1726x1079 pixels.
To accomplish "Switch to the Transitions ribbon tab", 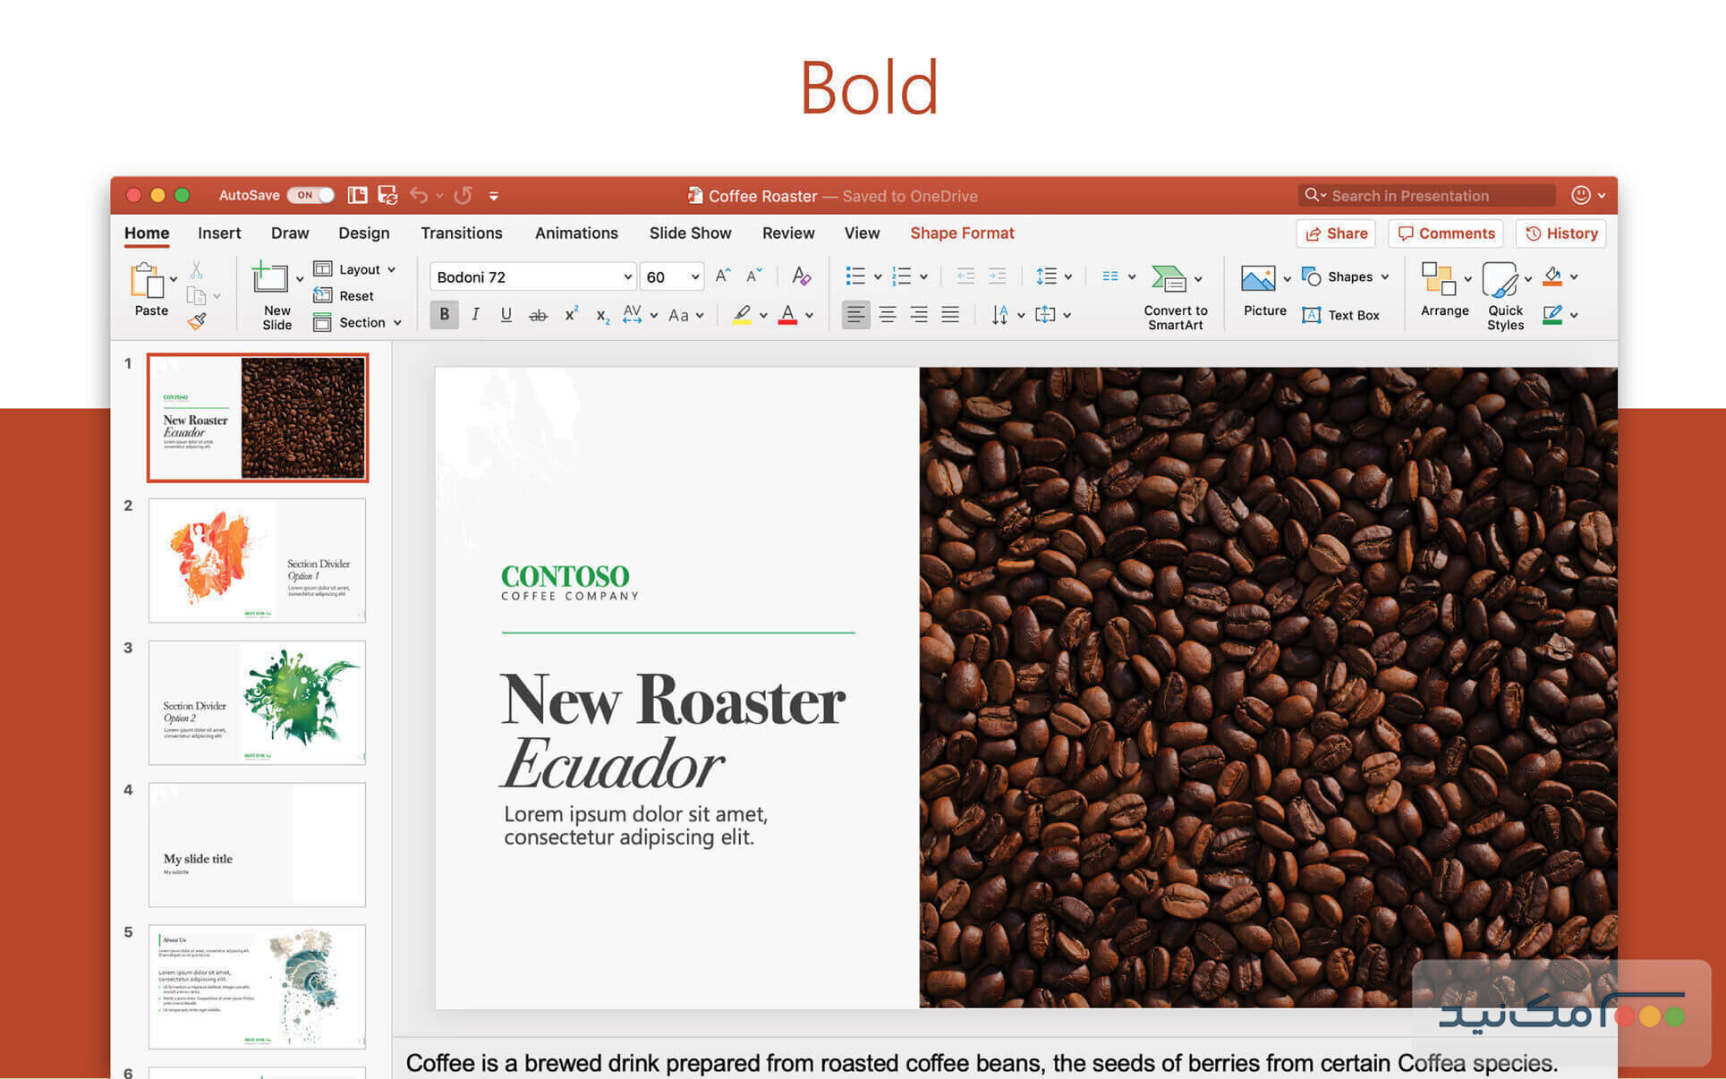I will 462,233.
